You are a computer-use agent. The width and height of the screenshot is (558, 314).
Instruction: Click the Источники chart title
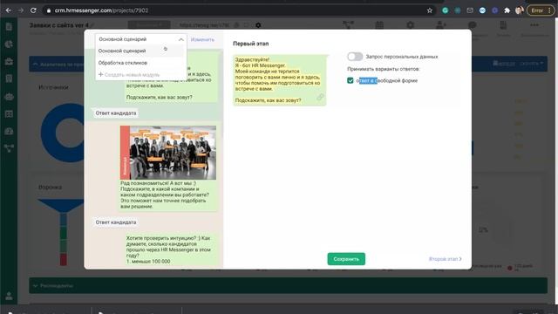[x=53, y=87]
